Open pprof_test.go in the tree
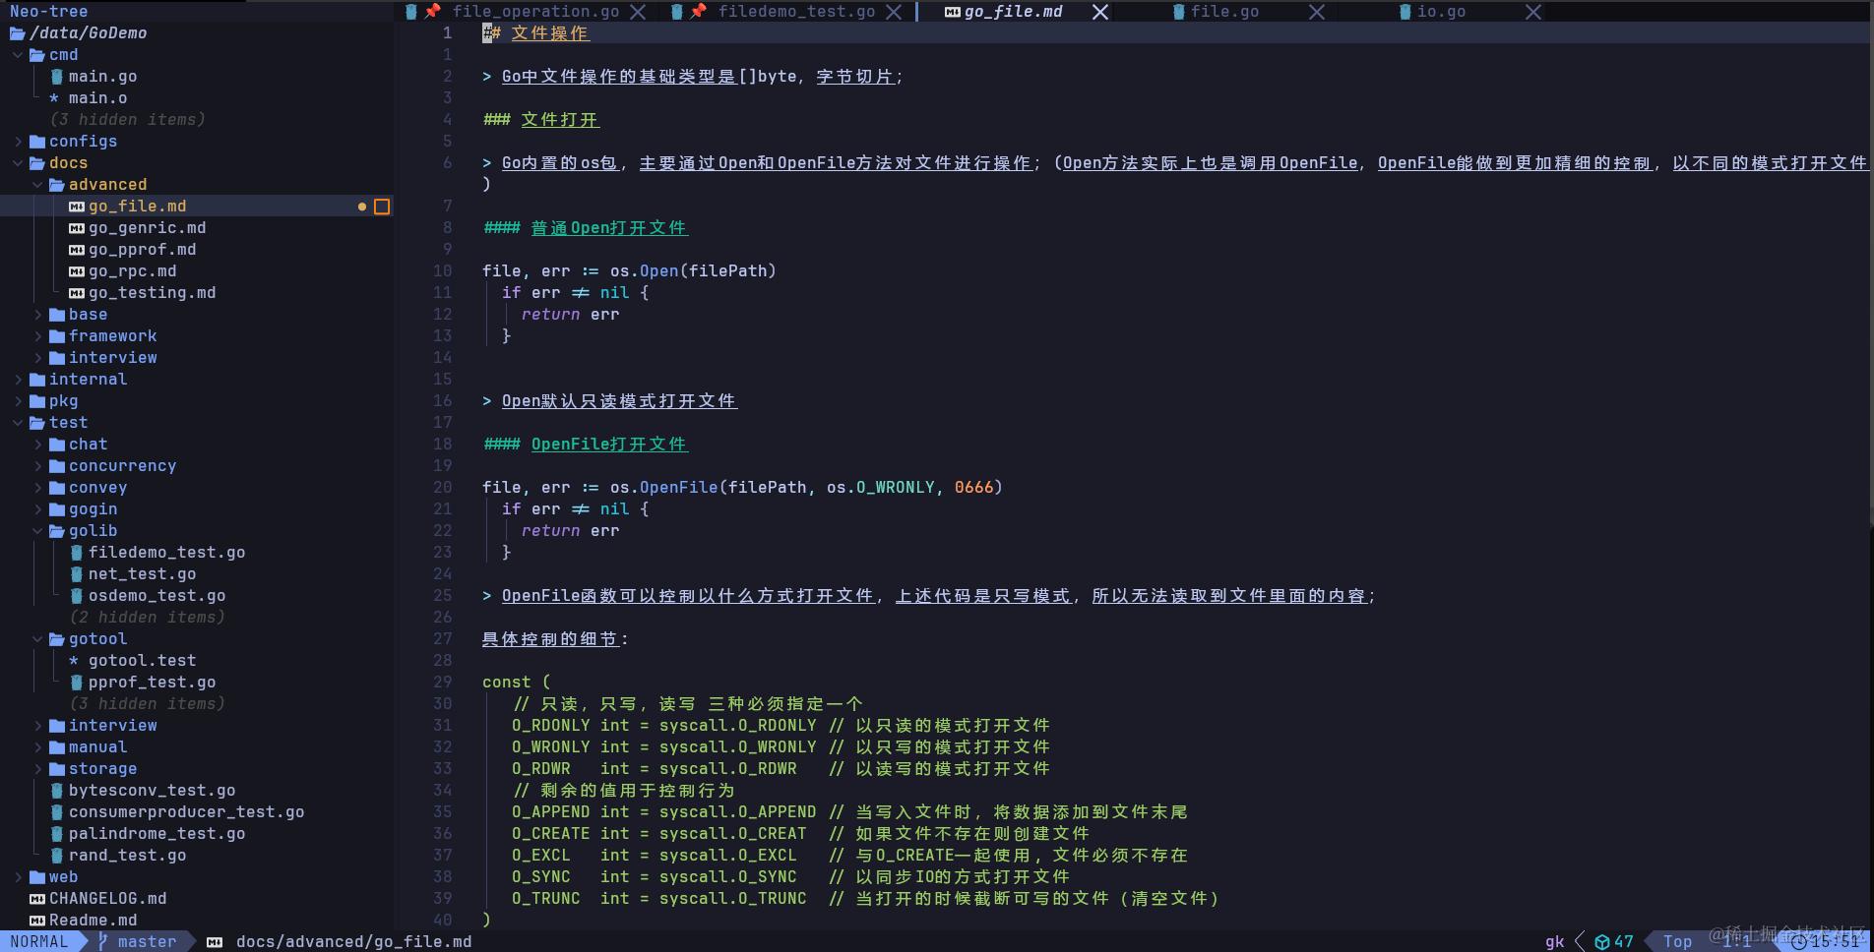This screenshot has height=952, width=1874. click(x=152, y=683)
